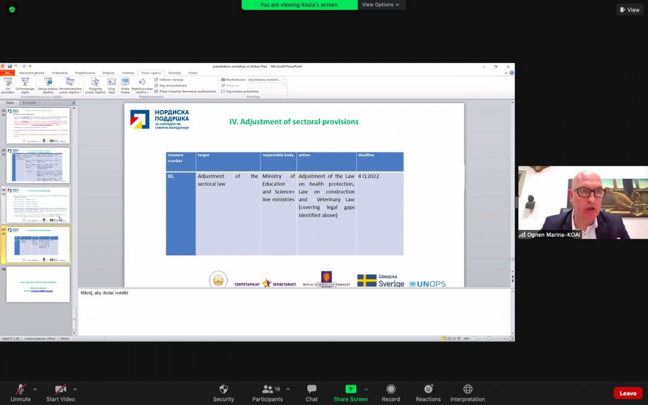The height and width of the screenshot is (405, 648).
Task: Open the Participants panel icon
Action: coord(267,389)
